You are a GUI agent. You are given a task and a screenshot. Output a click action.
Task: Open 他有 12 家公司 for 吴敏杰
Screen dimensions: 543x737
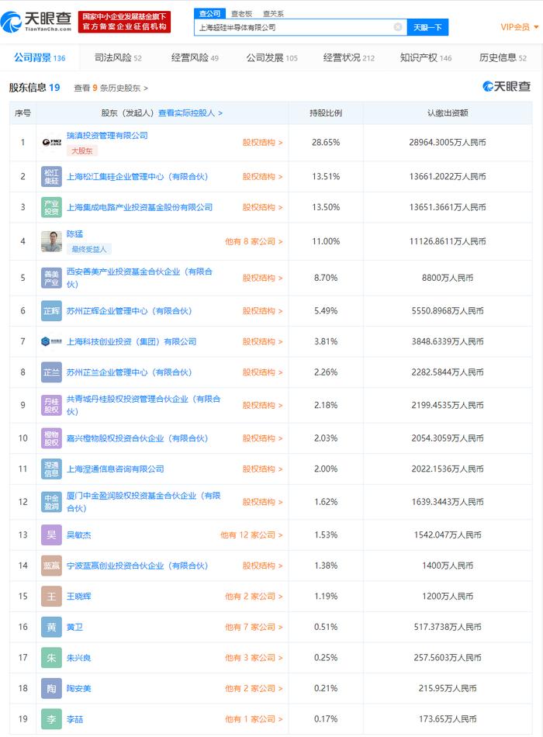point(251,535)
